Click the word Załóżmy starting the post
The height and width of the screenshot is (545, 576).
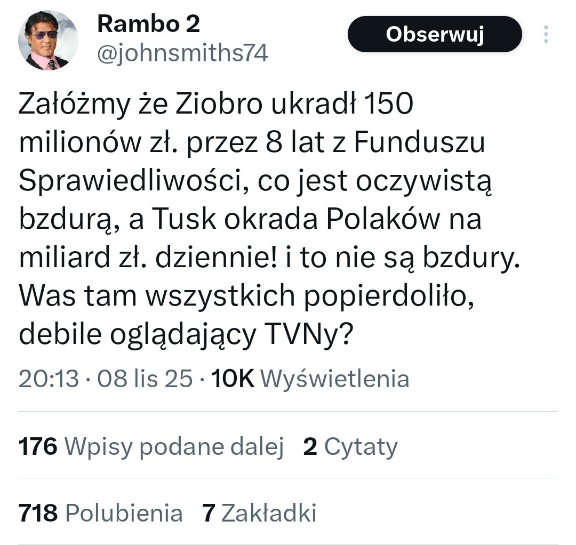(x=74, y=105)
